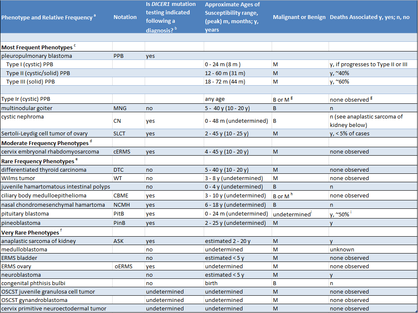Select the 'Wilms tumor' phenotype cell

(x=19, y=178)
